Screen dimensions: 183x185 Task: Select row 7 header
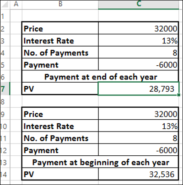(x=5, y=89)
